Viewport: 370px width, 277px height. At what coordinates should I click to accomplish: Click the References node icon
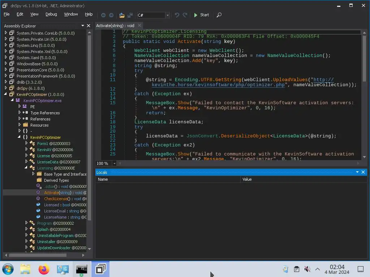pyautogui.click(x=25, y=119)
